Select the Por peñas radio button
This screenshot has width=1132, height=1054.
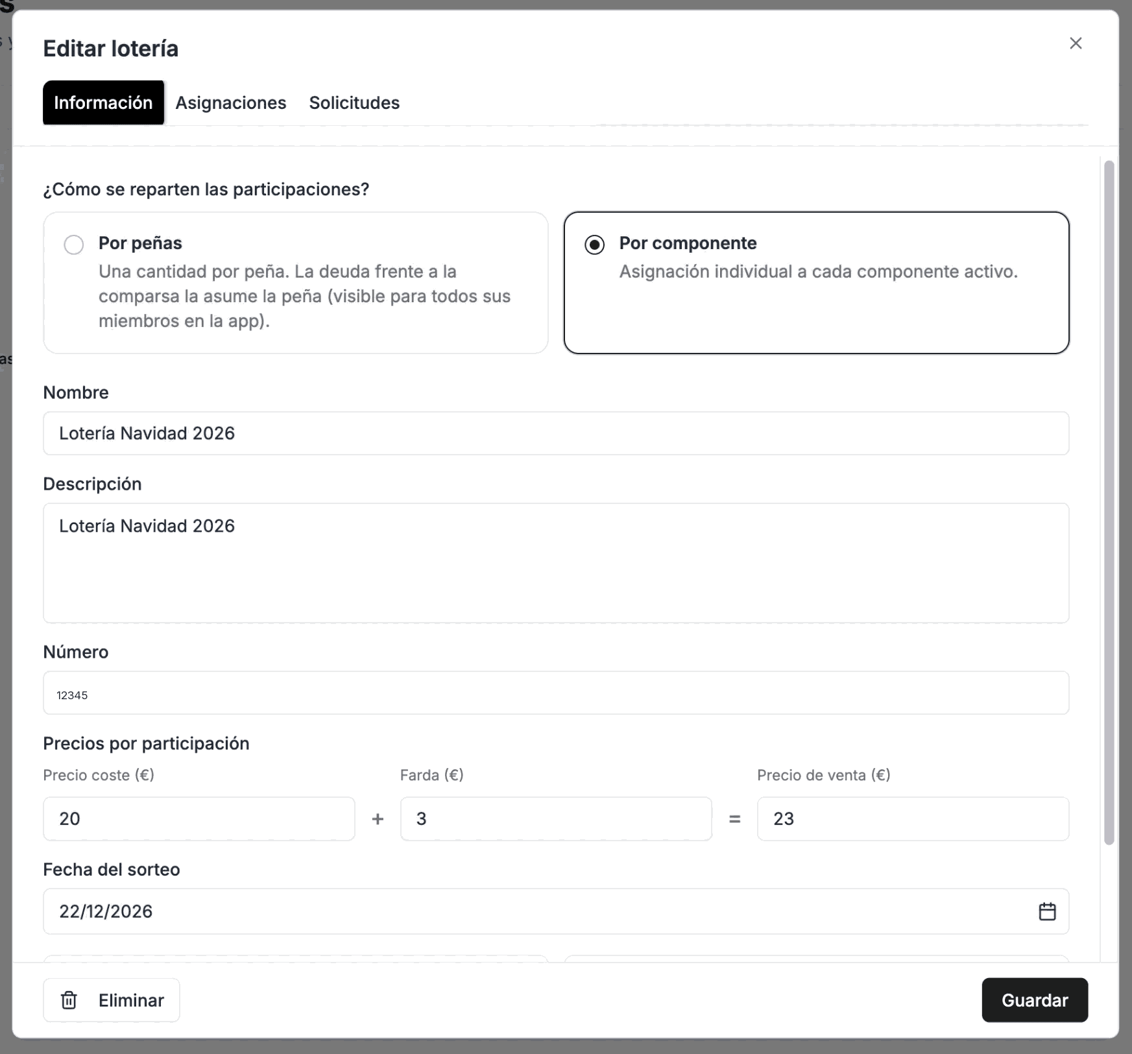pos(74,245)
